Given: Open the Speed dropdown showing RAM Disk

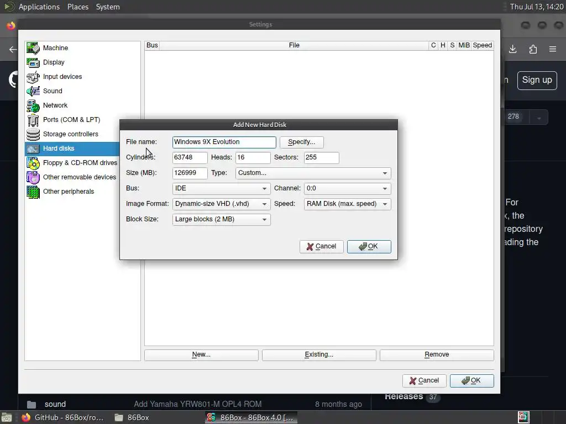Looking at the screenshot, I should point(347,204).
